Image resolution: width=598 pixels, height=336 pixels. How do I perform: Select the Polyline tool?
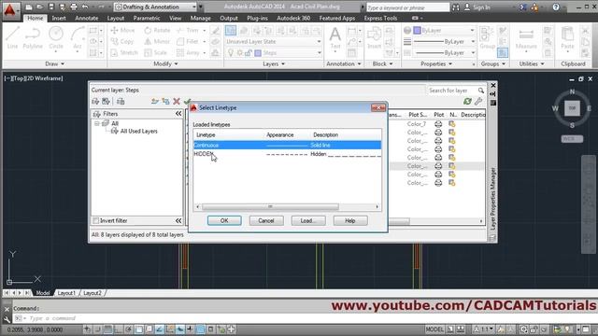coord(33,37)
